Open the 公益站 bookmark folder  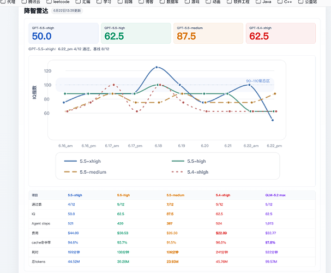point(308,2)
